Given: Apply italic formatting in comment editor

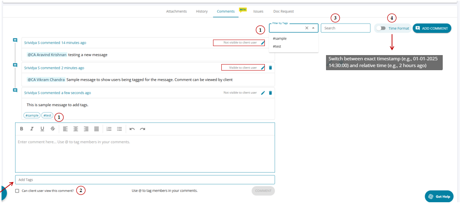Looking at the screenshot, I should pos(32,129).
